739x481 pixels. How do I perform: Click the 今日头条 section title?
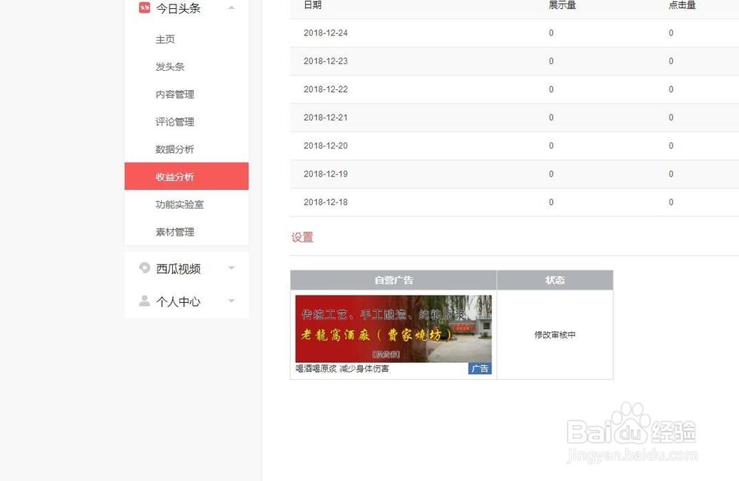click(178, 8)
